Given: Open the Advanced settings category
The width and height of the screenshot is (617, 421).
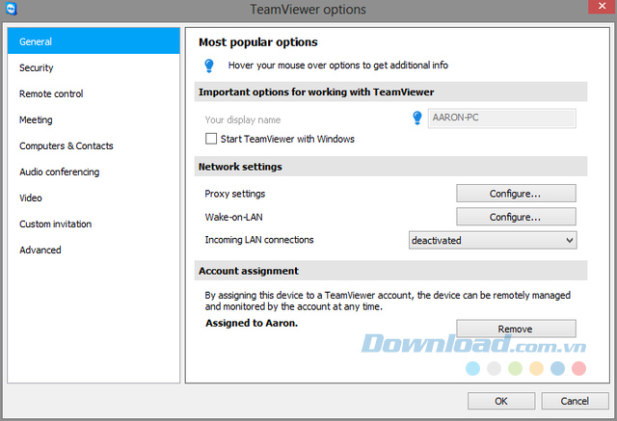Looking at the screenshot, I should [x=94, y=250].
